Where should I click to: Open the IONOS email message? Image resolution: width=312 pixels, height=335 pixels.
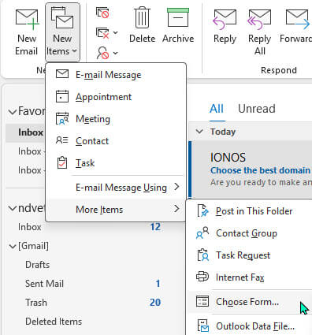[251, 169]
